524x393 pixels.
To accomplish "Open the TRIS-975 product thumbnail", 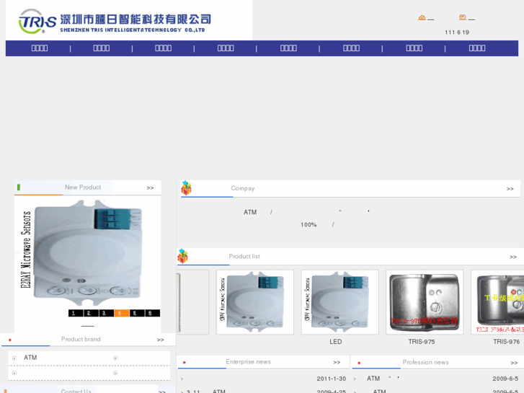I will point(425,302).
